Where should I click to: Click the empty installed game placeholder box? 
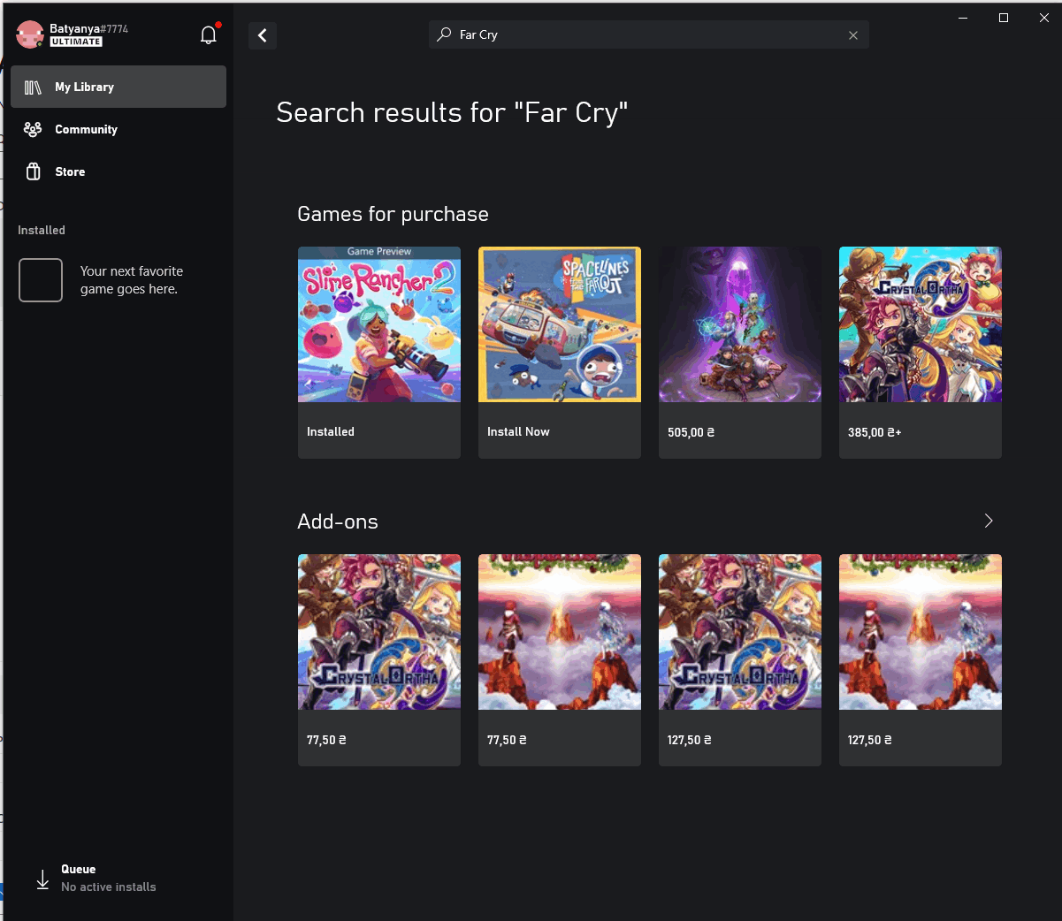point(41,280)
